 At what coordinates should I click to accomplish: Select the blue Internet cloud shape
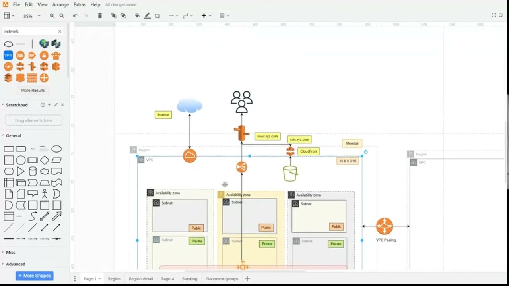[x=190, y=105]
